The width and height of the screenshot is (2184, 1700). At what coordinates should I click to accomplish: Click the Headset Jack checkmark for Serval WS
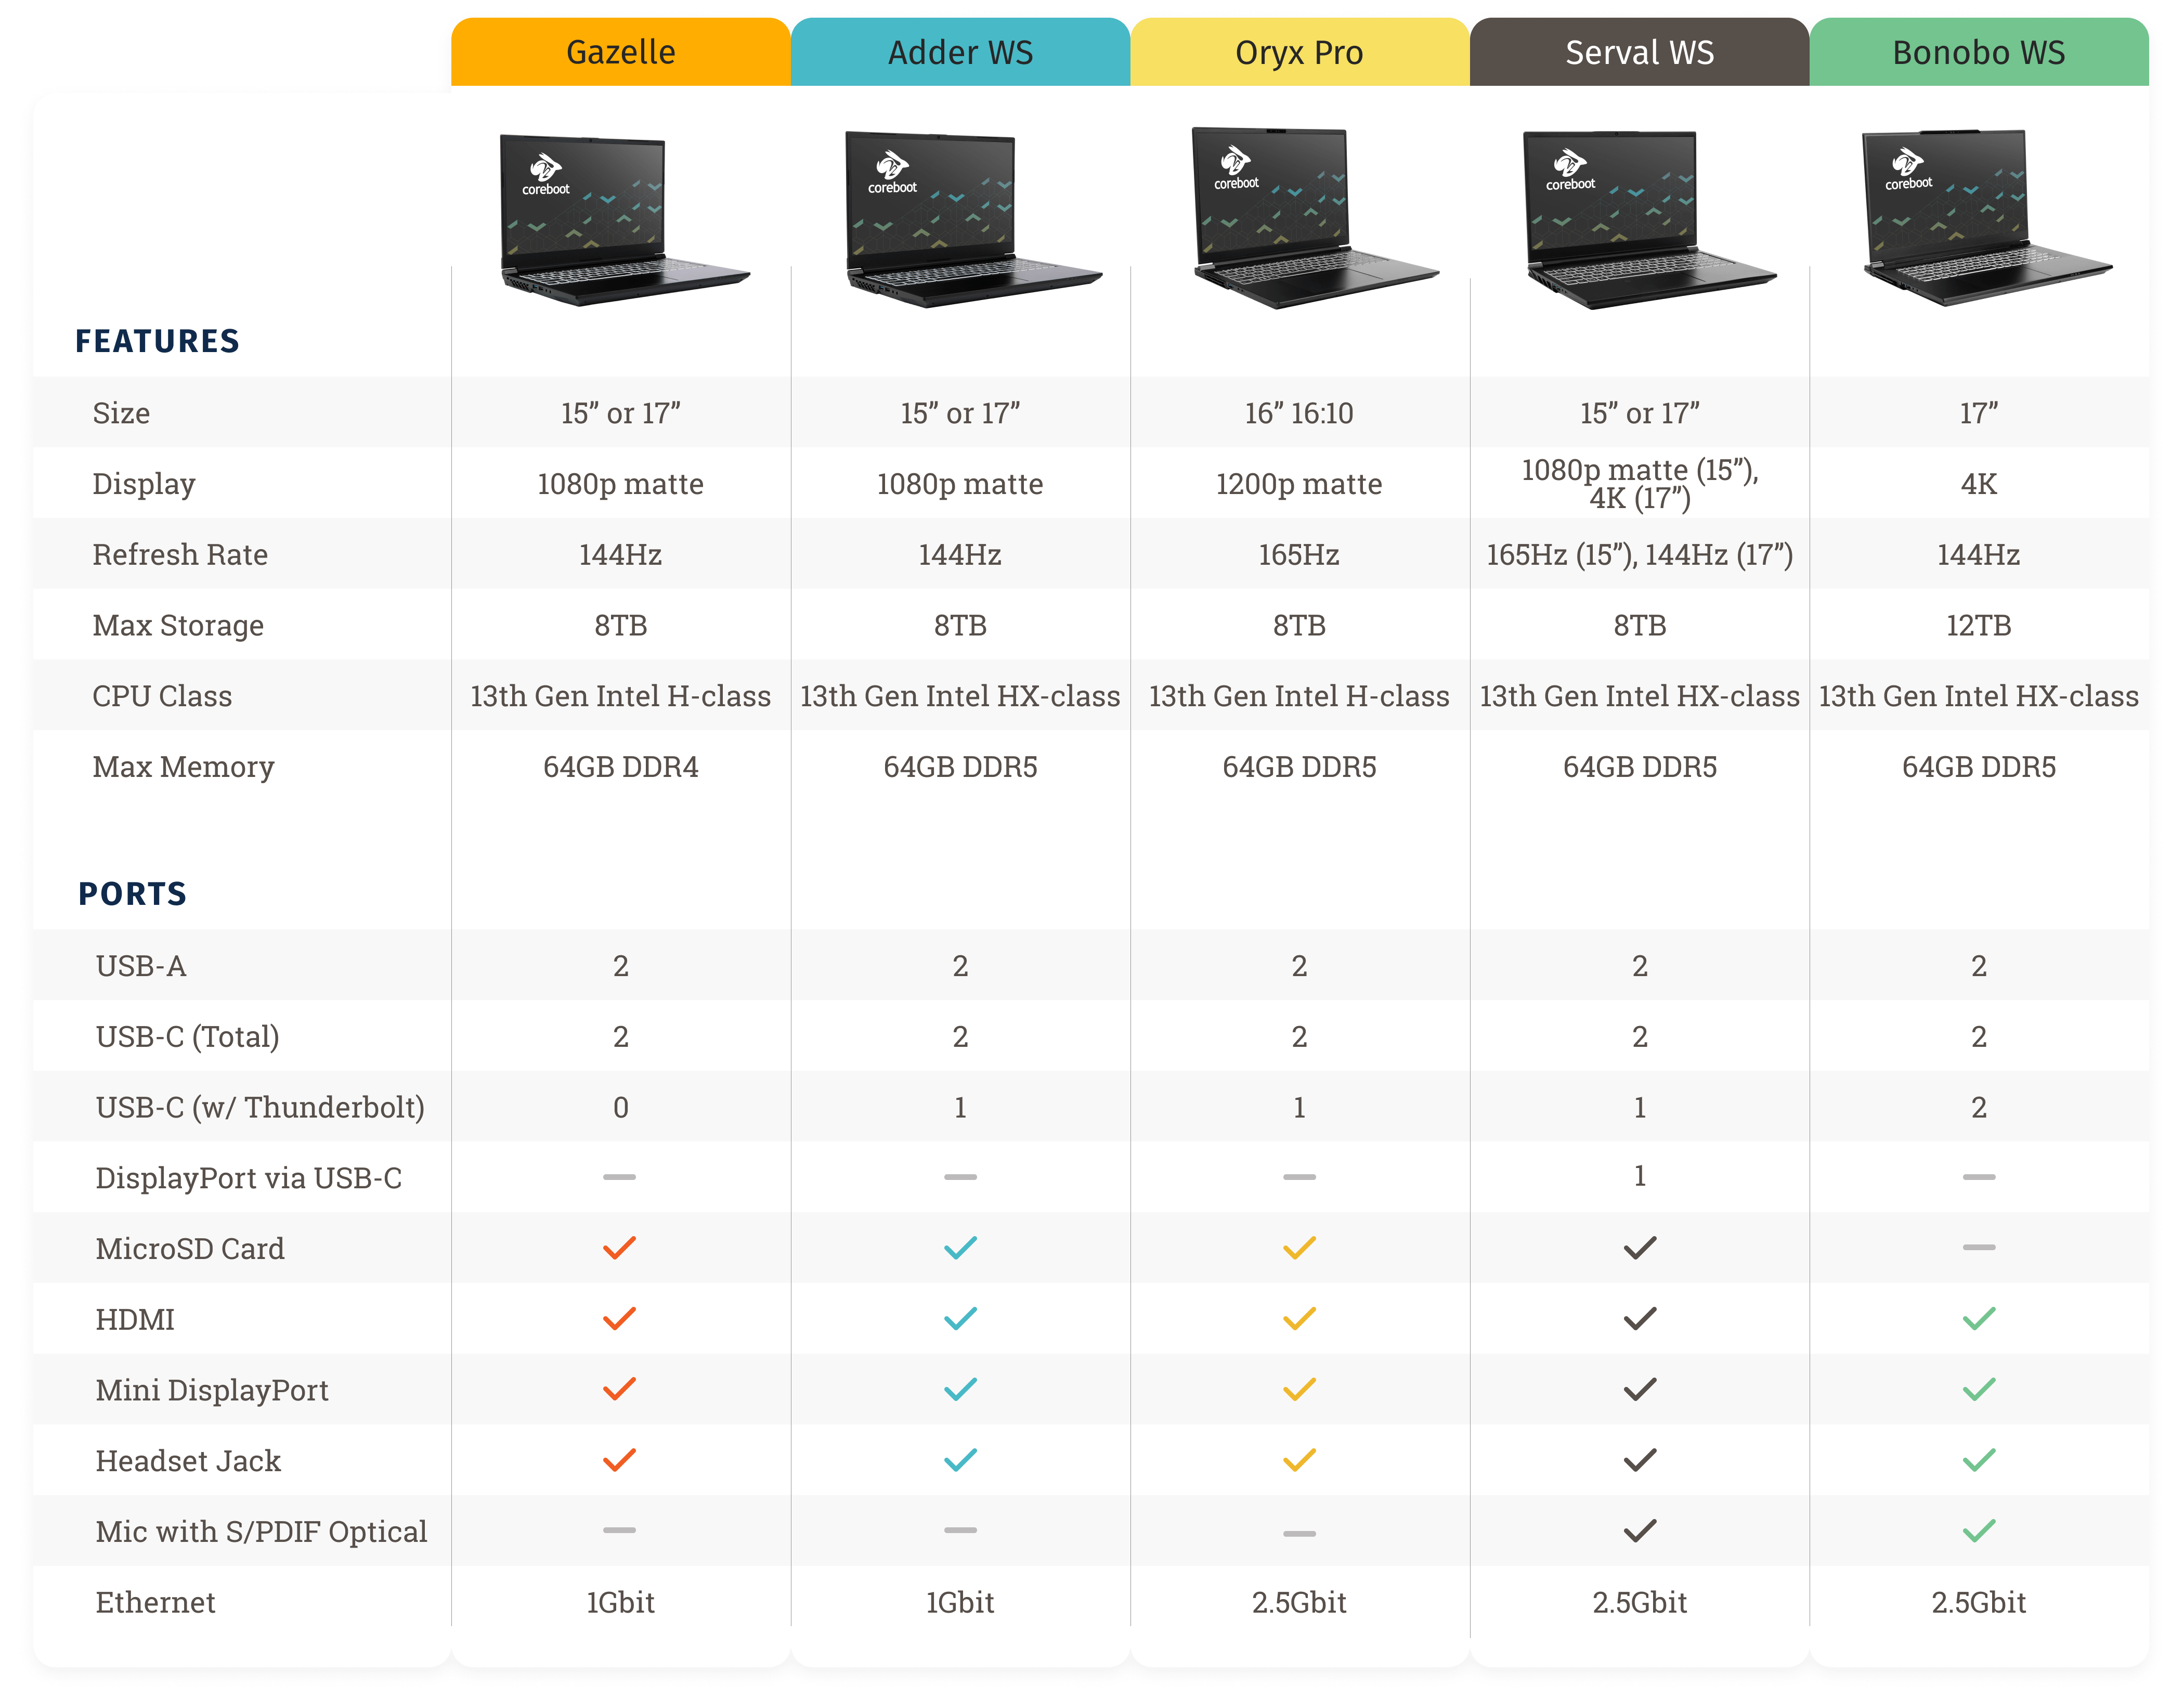1640,1459
